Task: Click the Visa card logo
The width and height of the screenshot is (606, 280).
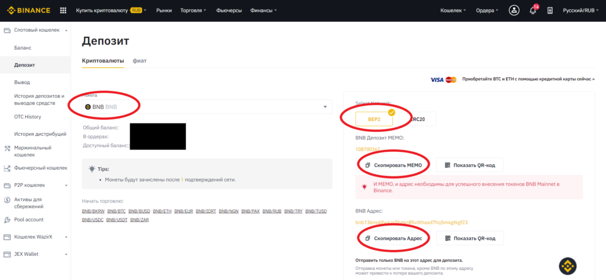Action: point(437,79)
